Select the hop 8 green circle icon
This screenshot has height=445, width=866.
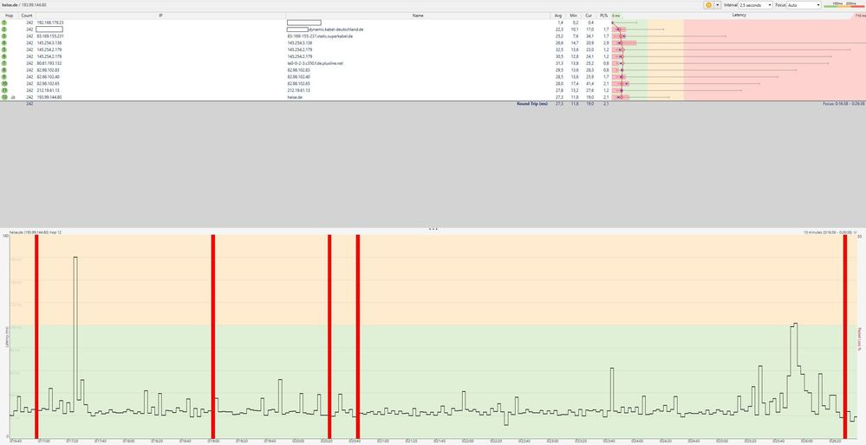click(x=4, y=70)
